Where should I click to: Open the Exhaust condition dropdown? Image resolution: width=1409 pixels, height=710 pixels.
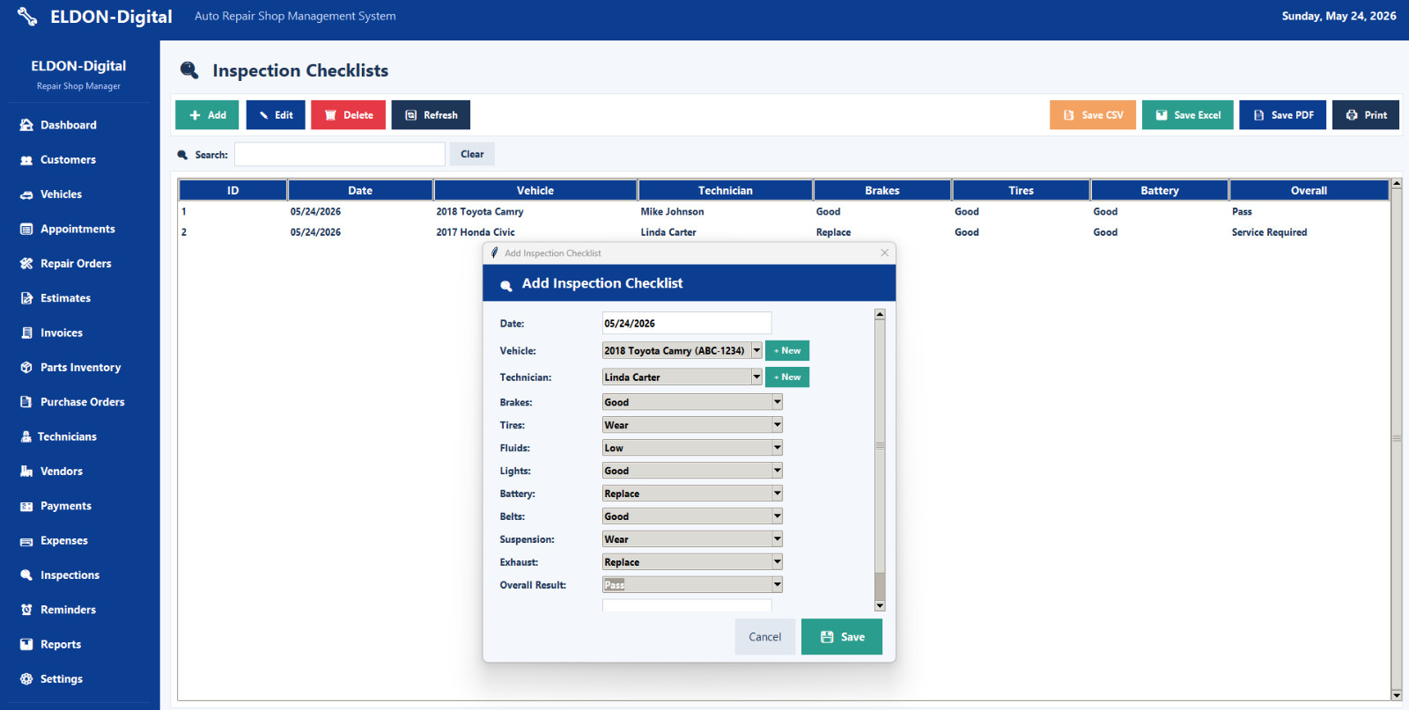tap(692, 562)
